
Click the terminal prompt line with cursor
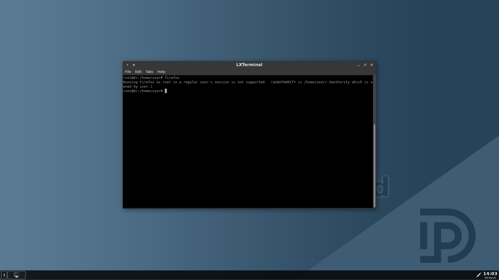[145, 91]
